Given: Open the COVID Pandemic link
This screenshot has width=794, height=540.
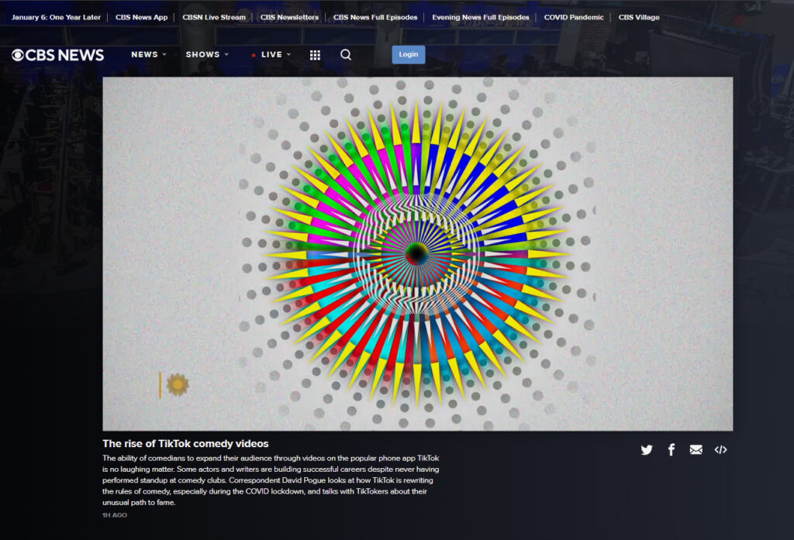Looking at the screenshot, I should point(574,17).
